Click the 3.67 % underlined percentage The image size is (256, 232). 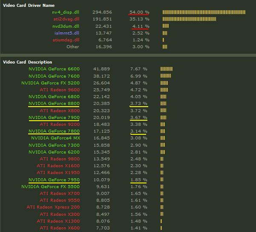[x=138, y=118]
